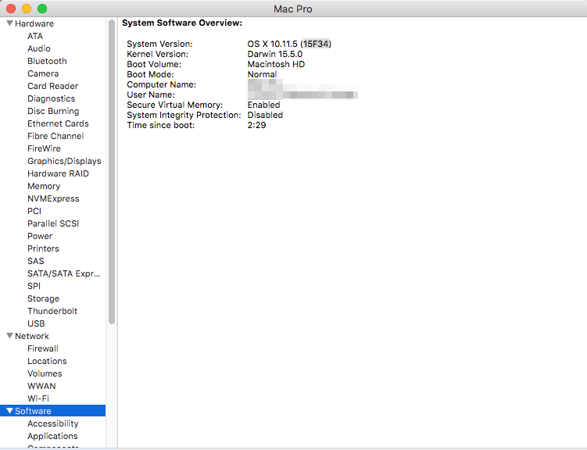This screenshot has width=587, height=450.
Task: Zoom the window with green button
Action: [42, 9]
